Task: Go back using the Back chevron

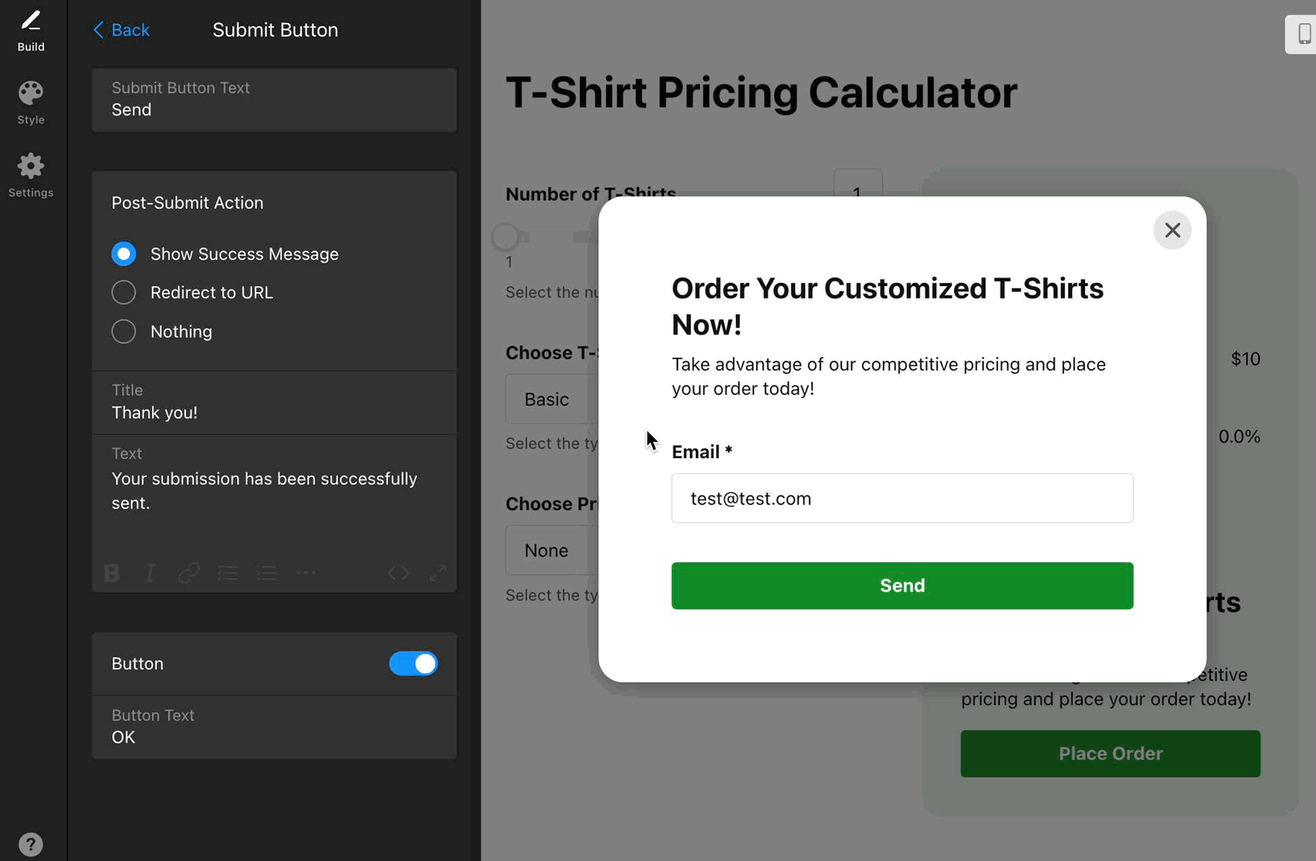Action: tap(121, 30)
